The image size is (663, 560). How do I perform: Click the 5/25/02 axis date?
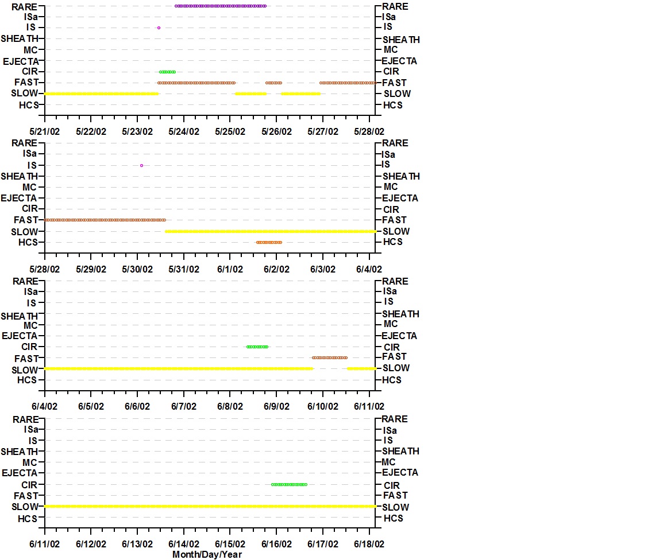pyautogui.click(x=230, y=131)
